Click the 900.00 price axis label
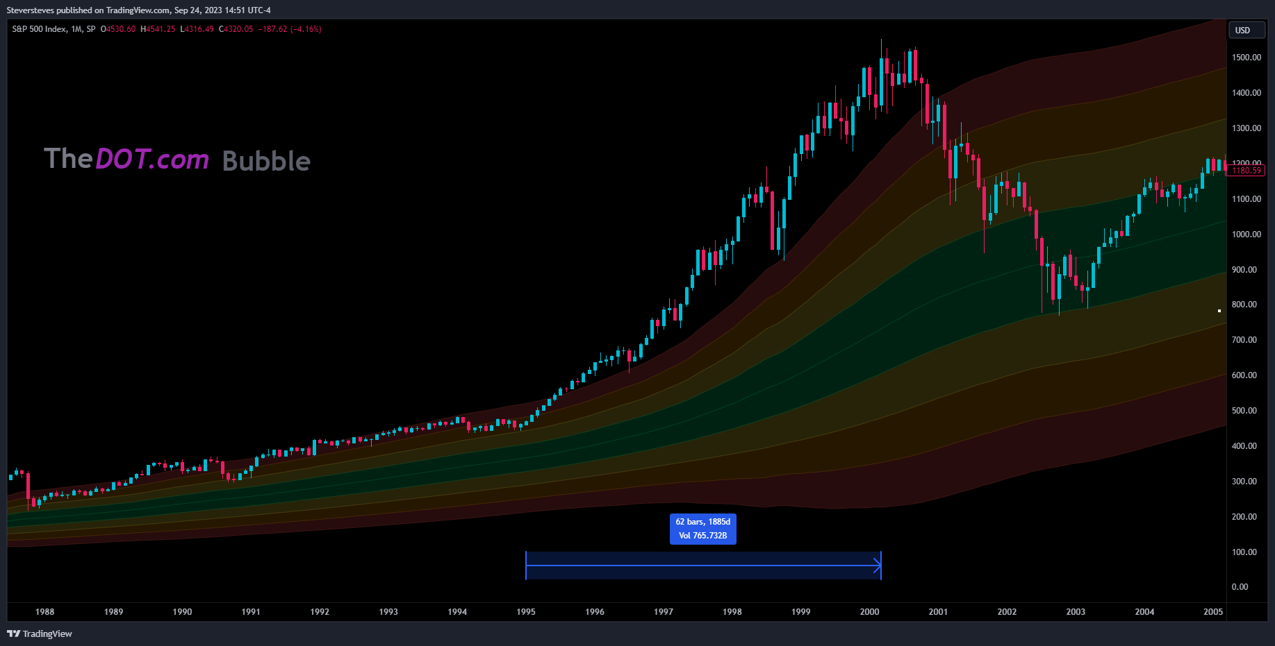Image resolution: width=1275 pixels, height=646 pixels. point(1244,270)
